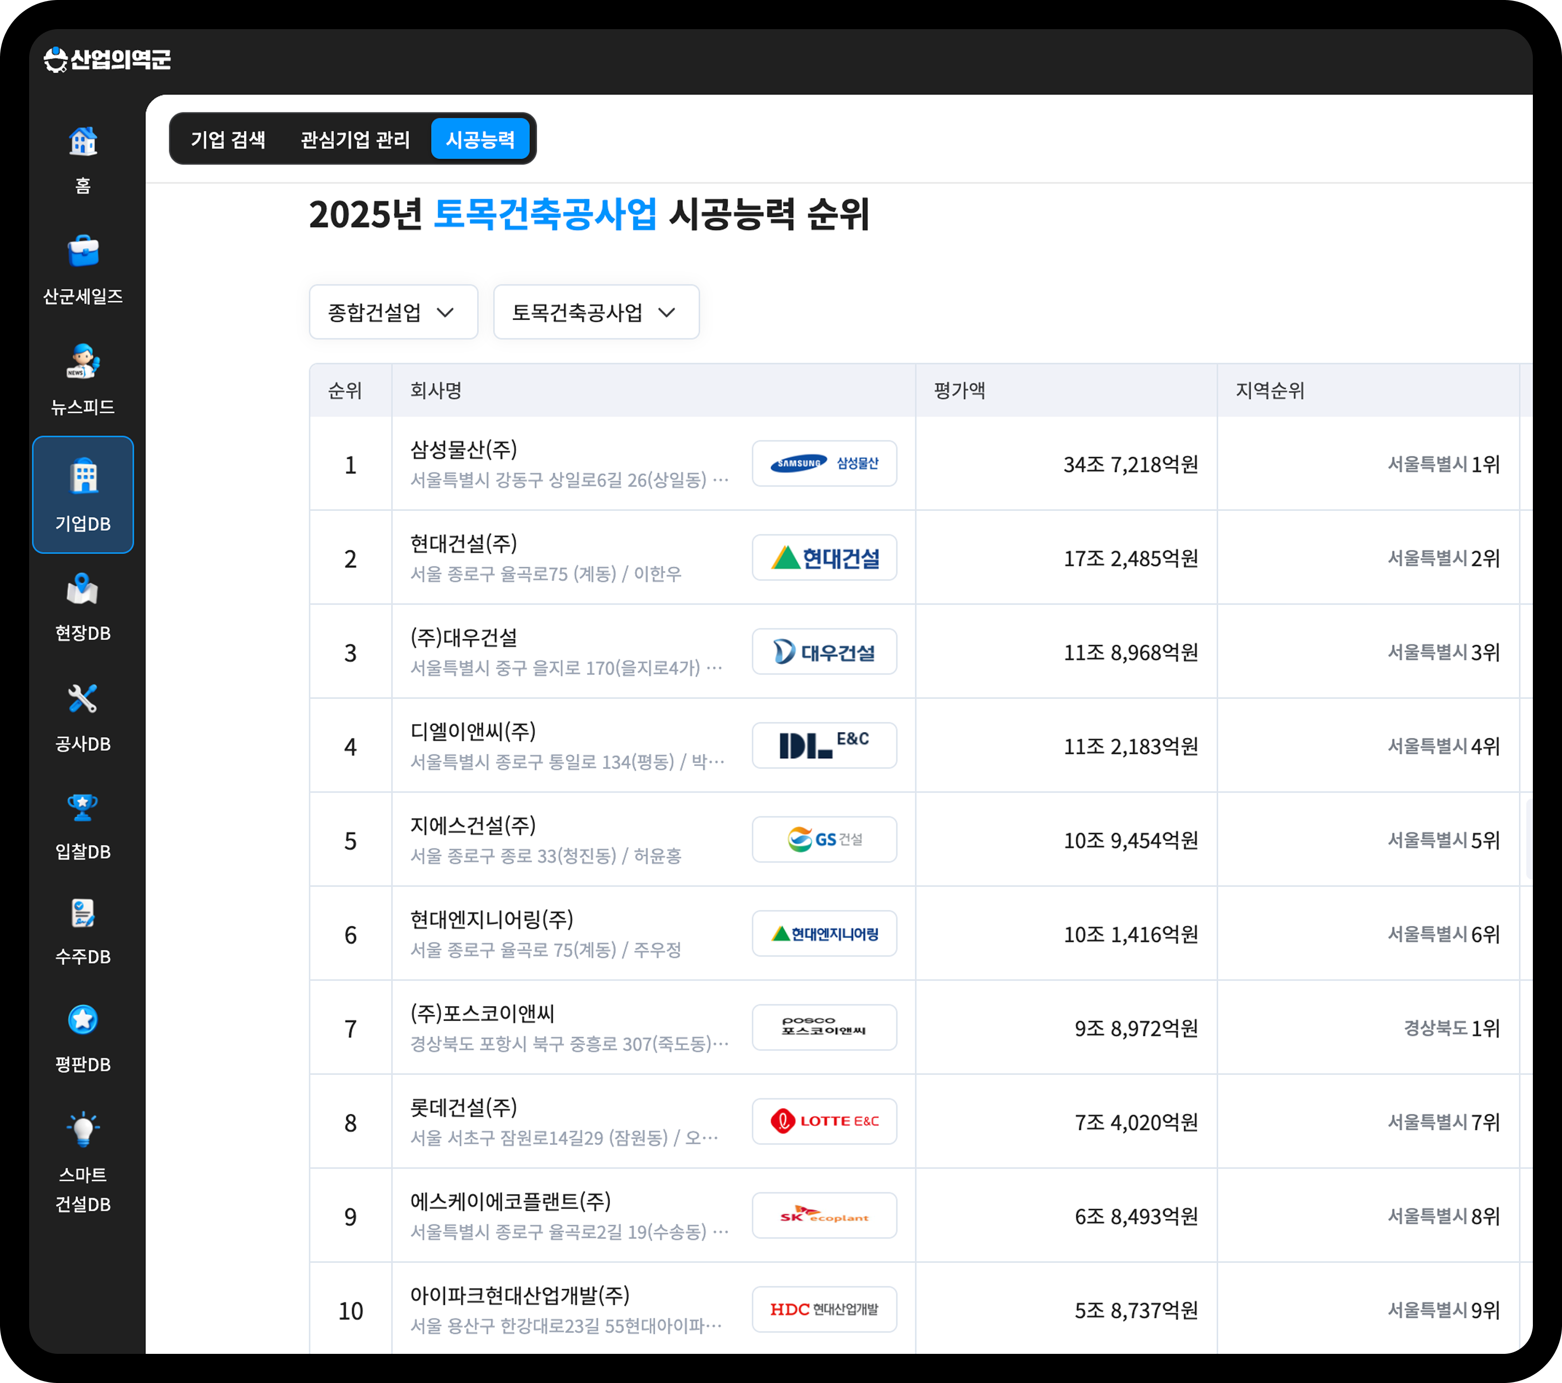The height and width of the screenshot is (1383, 1562).
Task: Click the 17조 2,485억원 amount
Action: click(x=1130, y=558)
